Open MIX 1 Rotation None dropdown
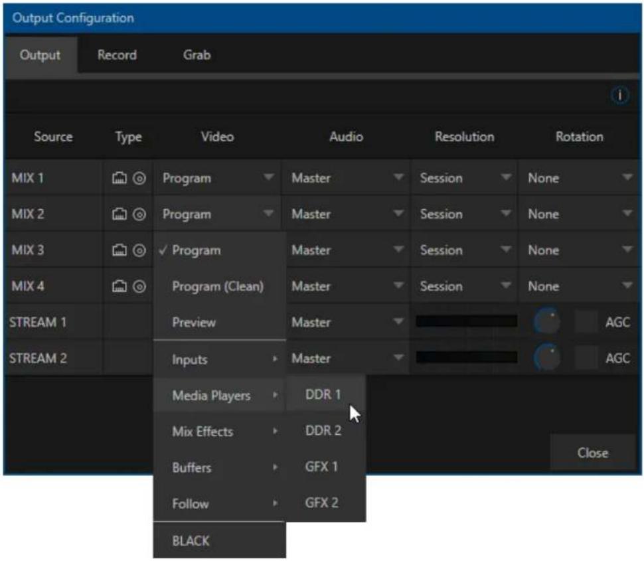Image resolution: width=644 pixels, height=561 pixels. [x=579, y=178]
